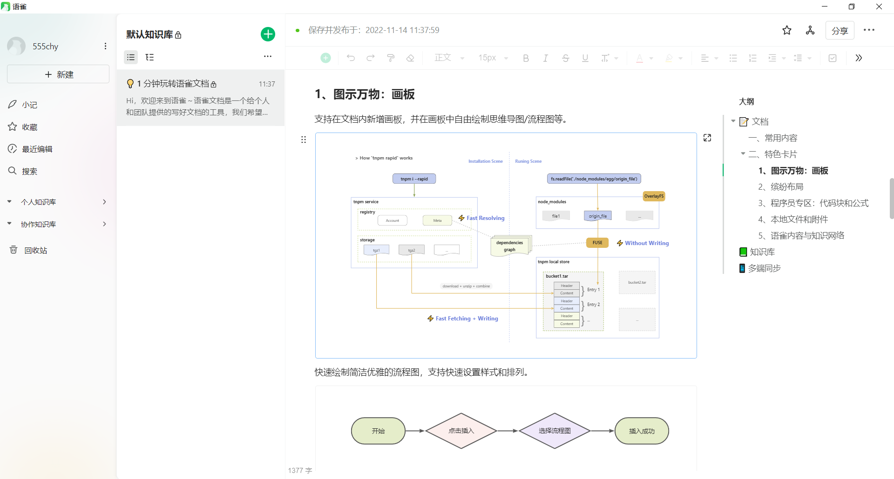Toggle bold formatting
This screenshot has width=894, height=479.
(x=526, y=58)
